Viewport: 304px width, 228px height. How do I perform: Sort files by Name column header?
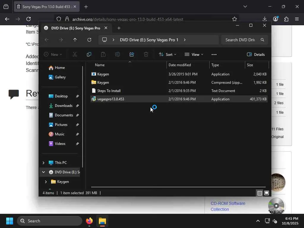coord(128,65)
